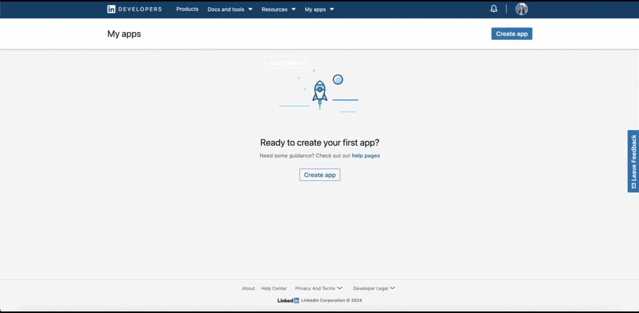
Task: Open the About footer link
Action: [x=248, y=288]
